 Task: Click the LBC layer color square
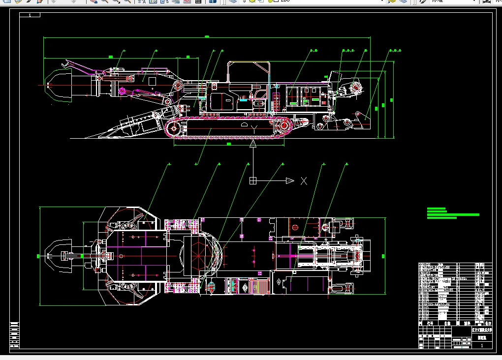[276, 1]
